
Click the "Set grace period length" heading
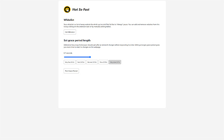click(x=77, y=41)
